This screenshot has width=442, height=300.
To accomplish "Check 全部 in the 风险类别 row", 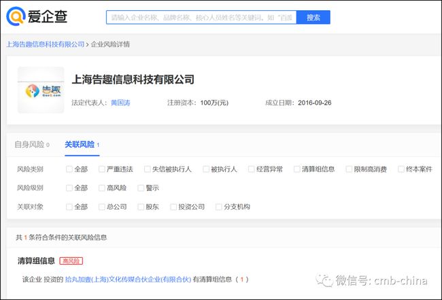I will point(69,169).
